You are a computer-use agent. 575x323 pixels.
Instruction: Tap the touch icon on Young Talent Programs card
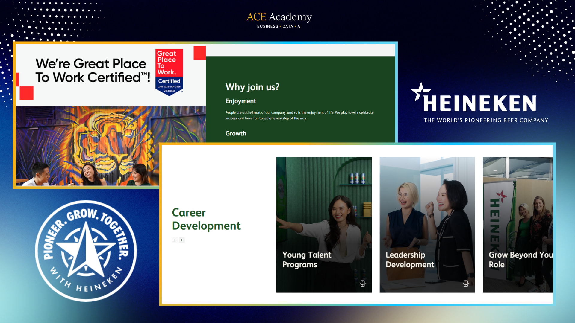click(363, 283)
